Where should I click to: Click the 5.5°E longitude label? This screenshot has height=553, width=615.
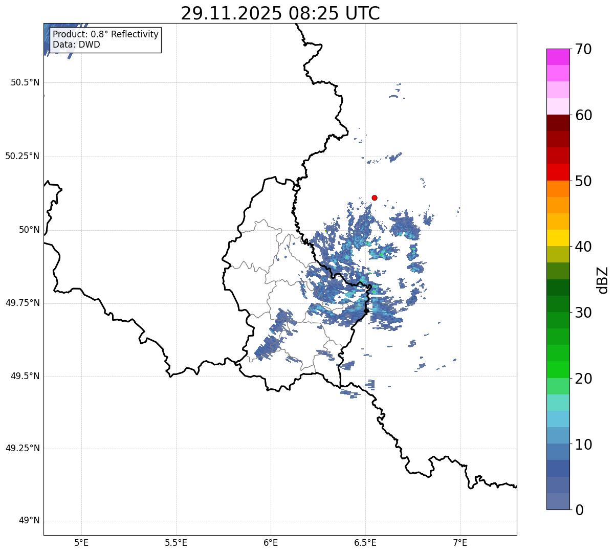pos(176,542)
